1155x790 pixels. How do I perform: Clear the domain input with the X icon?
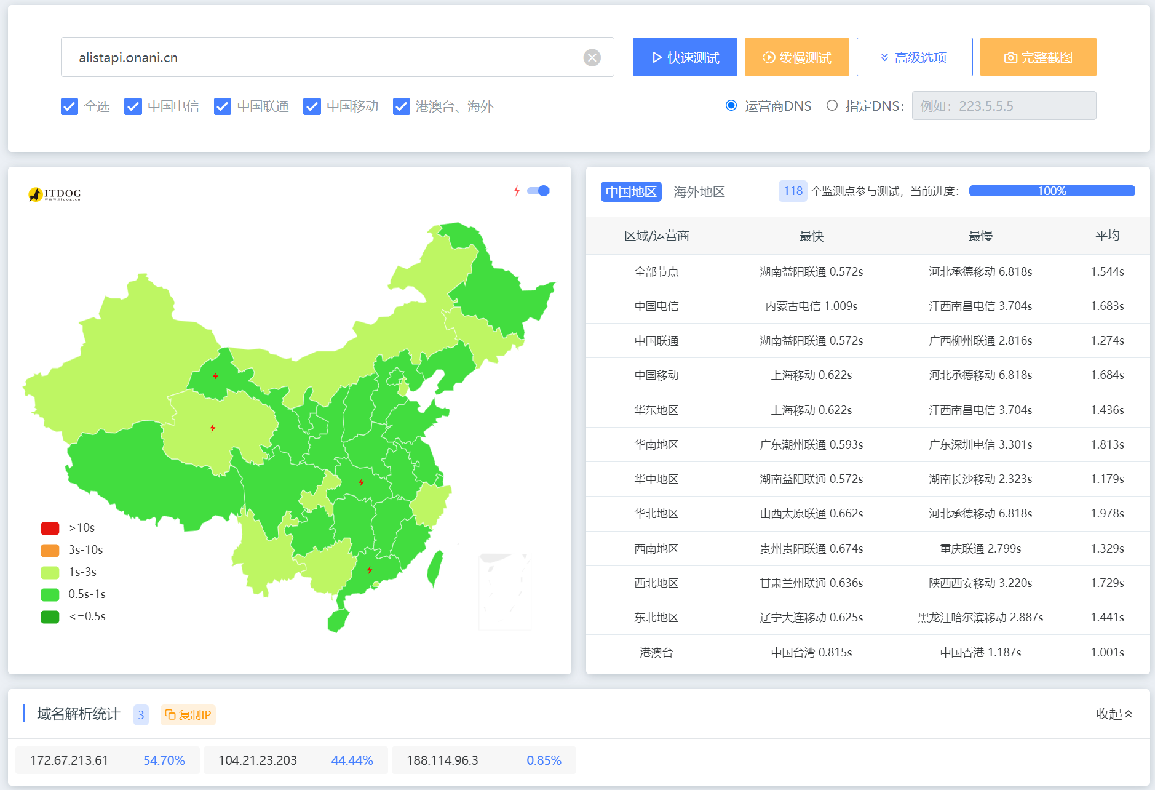click(x=592, y=57)
